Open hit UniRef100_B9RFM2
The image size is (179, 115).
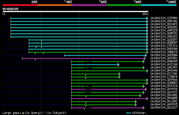[x=164, y=33]
